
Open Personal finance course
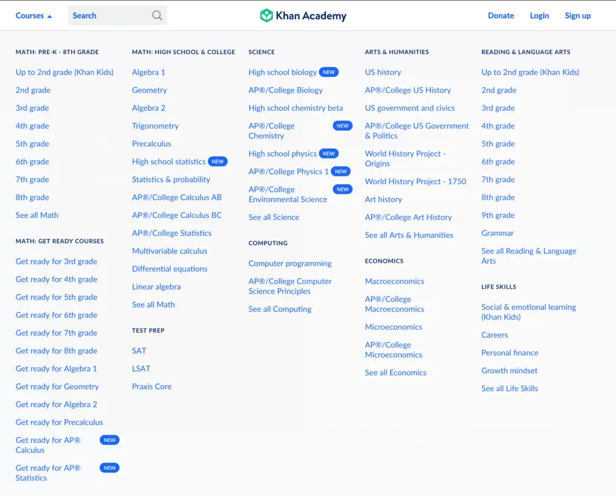tap(510, 353)
